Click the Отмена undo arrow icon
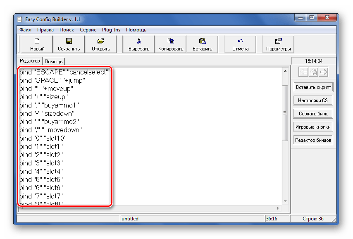Viewport: 353px width, 239px height. pos(240,41)
